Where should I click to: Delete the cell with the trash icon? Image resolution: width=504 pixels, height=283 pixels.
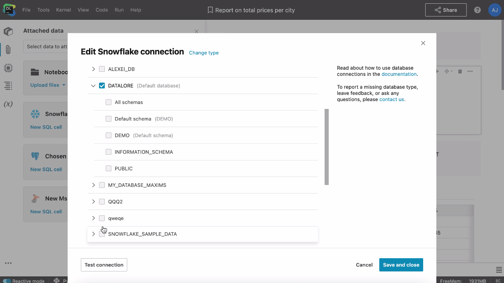(x=460, y=71)
